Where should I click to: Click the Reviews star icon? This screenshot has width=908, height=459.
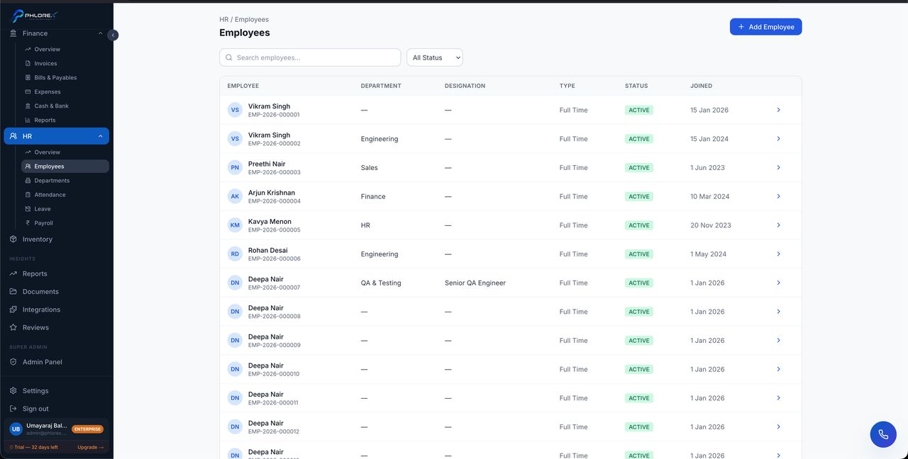coord(13,327)
